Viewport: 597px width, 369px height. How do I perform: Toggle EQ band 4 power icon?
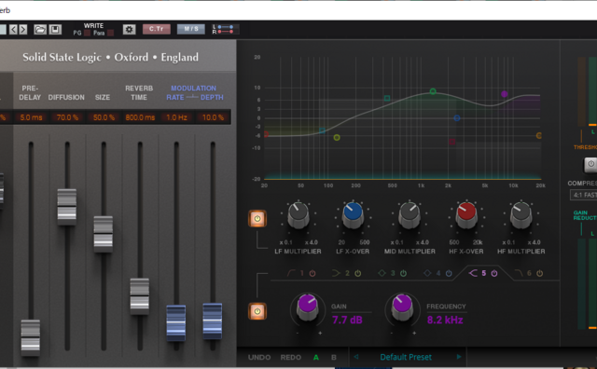[x=449, y=273]
